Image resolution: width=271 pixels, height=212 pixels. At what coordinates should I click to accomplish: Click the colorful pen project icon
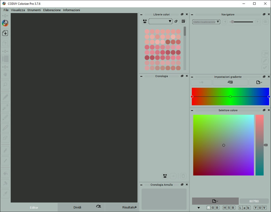(5, 23)
